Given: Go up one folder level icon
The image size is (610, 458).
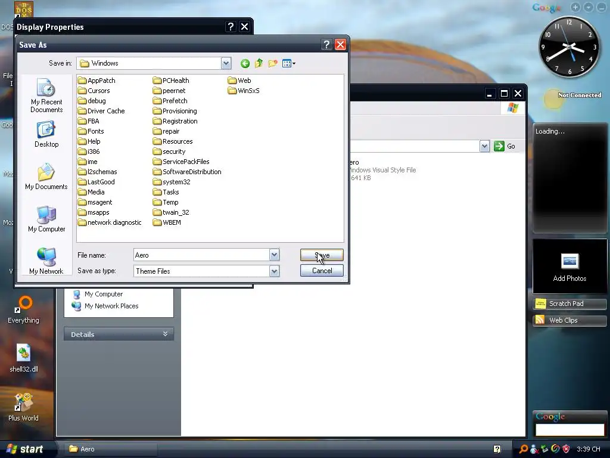Looking at the screenshot, I should coord(259,63).
